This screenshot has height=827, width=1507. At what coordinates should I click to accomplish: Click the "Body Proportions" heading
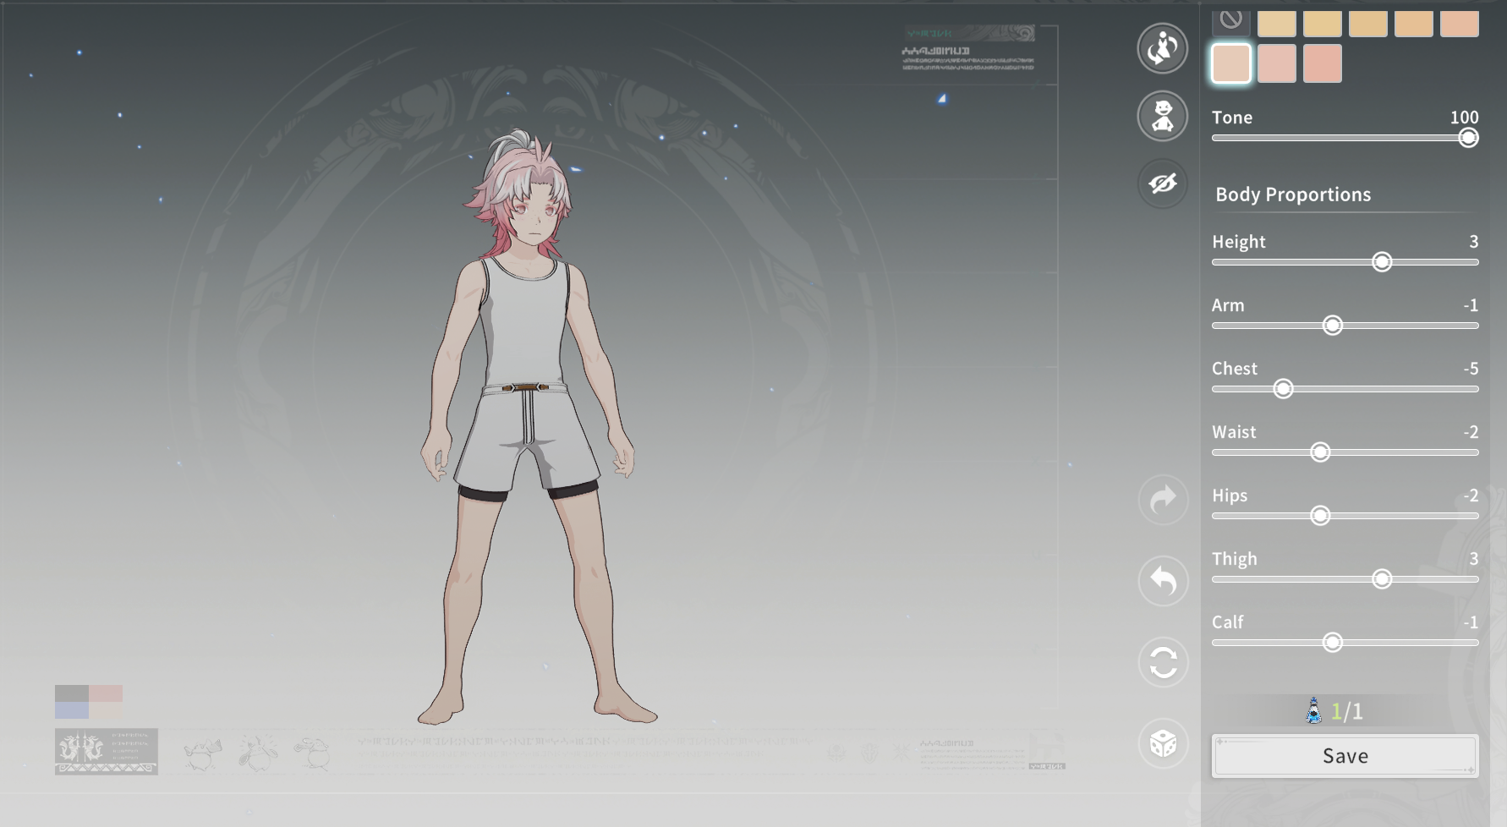(1293, 194)
